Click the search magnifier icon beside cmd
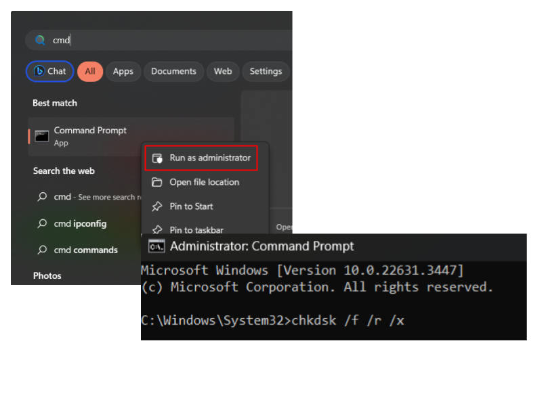 tap(40, 41)
